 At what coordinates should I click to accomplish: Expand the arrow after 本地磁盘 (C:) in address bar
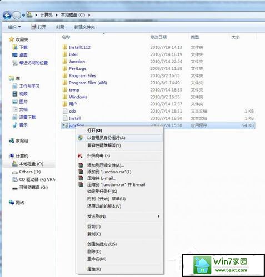pyautogui.click(x=89, y=15)
